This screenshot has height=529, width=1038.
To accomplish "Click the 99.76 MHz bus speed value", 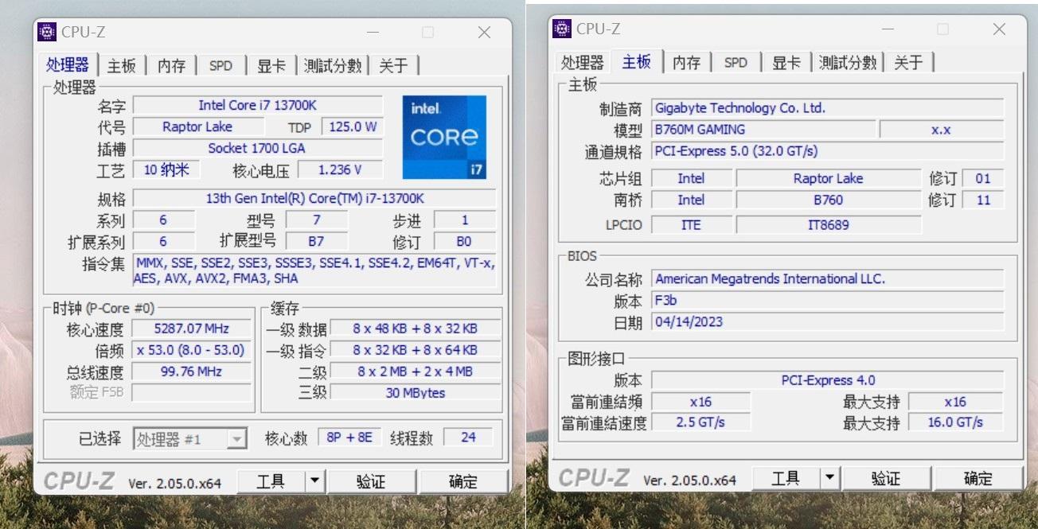I will (191, 371).
